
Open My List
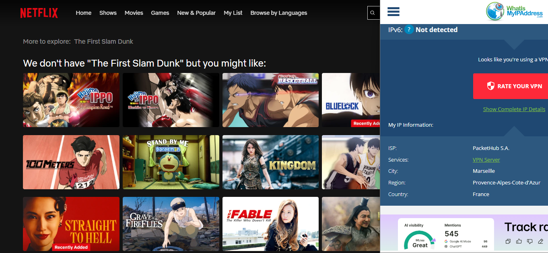coord(233,13)
